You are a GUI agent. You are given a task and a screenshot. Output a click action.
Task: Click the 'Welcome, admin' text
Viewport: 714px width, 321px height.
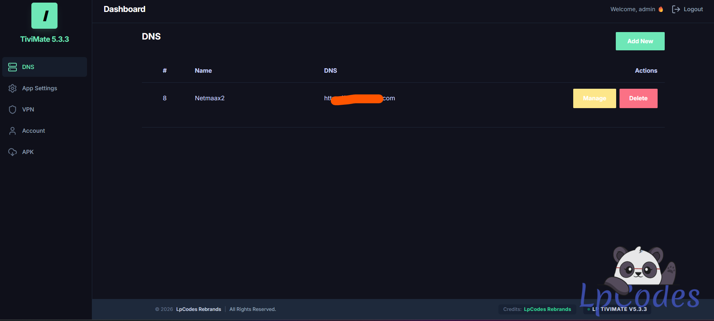pyautogui.click(x=633, y=9)
